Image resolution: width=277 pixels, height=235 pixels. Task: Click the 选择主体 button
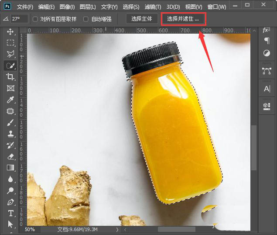tap(142, 19)
